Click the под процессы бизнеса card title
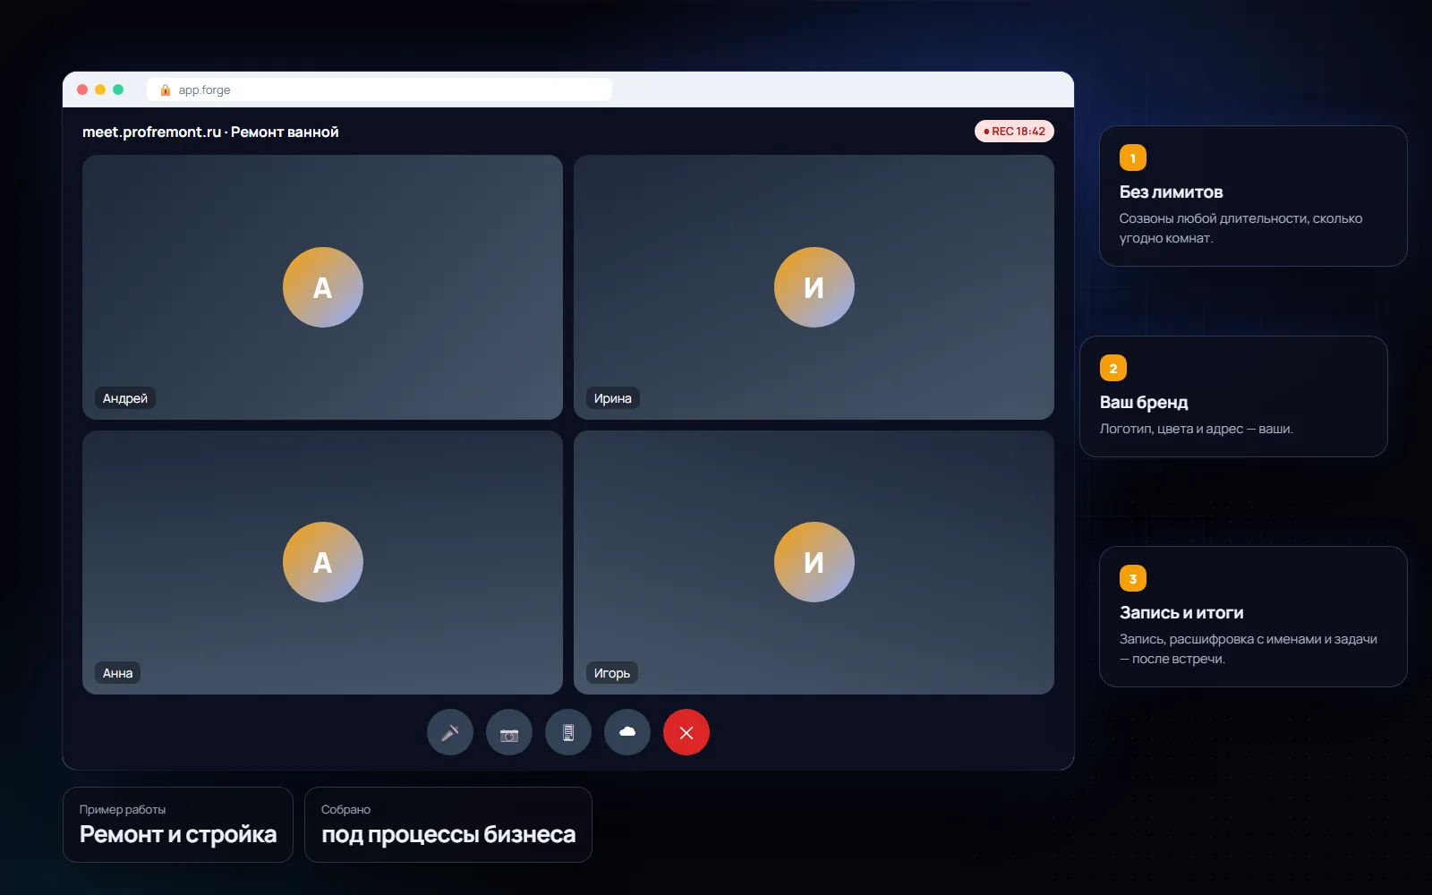The width and height of the screenshot is (1432, 895). point(448,834)
